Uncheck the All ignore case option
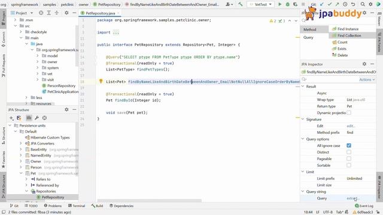The image size is (383, 215). tap(349, 146)
